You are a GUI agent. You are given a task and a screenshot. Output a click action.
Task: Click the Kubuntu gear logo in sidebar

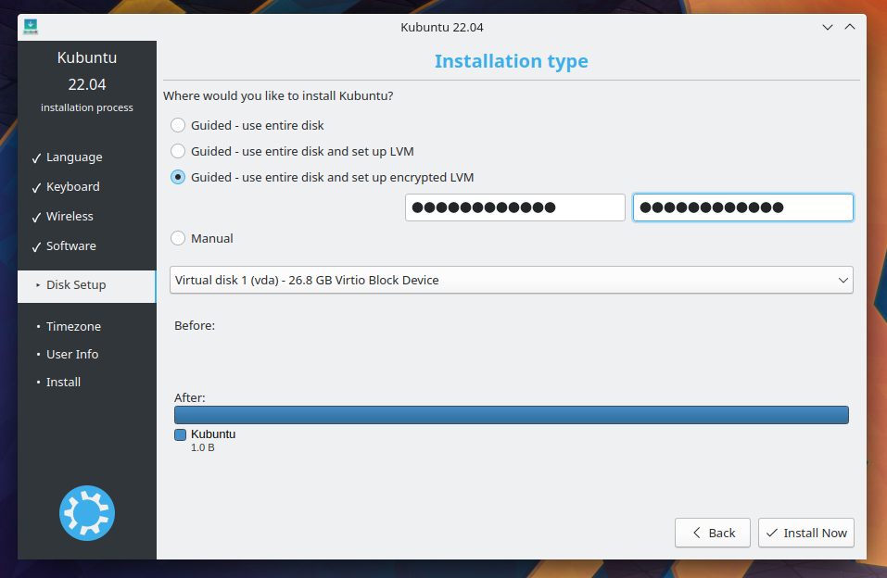[87, 513]
